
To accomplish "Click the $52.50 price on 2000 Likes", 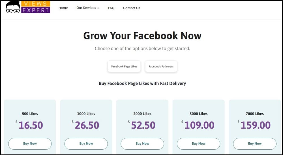I will [142, 125].
